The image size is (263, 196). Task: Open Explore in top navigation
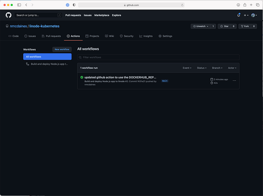coord(116,15)
